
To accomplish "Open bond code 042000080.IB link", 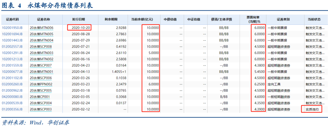I will (x=12, y=97).
